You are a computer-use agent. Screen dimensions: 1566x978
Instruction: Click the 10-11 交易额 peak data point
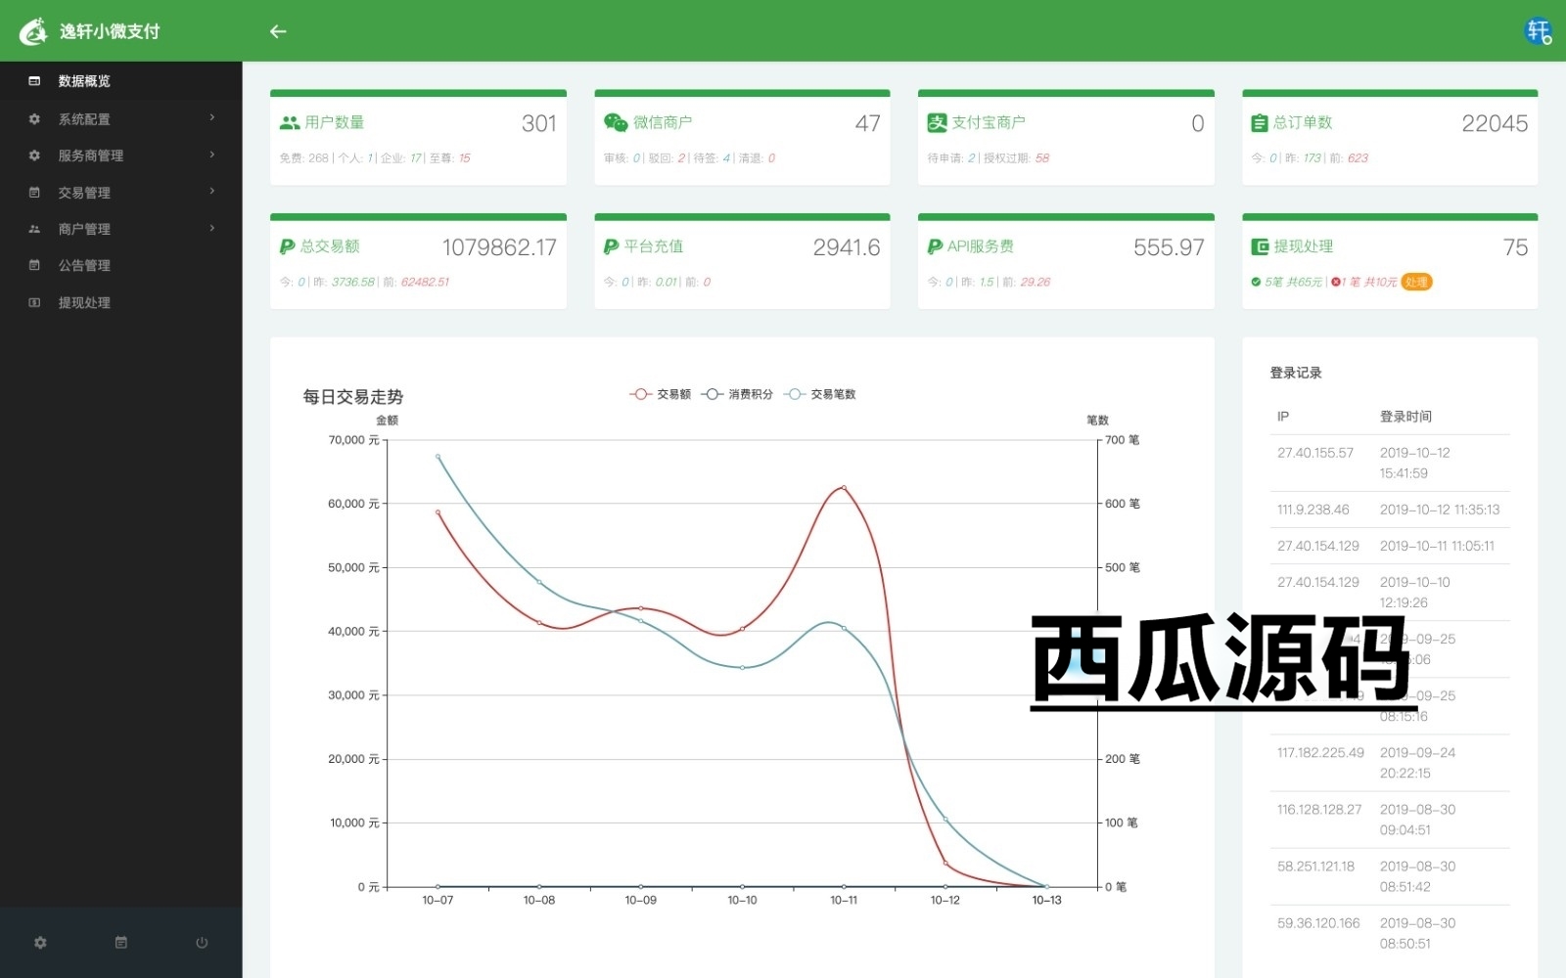pyautogui.click(x=844, y=487)
